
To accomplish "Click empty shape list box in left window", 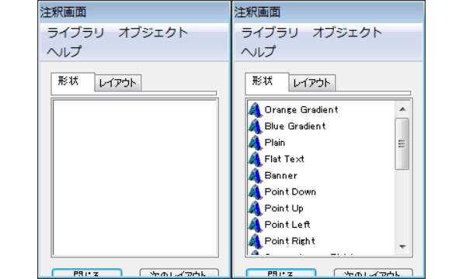I will (134, 178).
